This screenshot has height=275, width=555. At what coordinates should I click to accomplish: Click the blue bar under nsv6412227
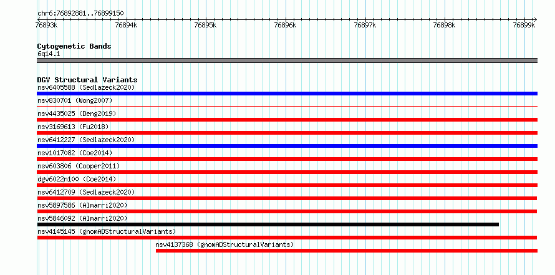pyautogui.click(x=287, y=146)
